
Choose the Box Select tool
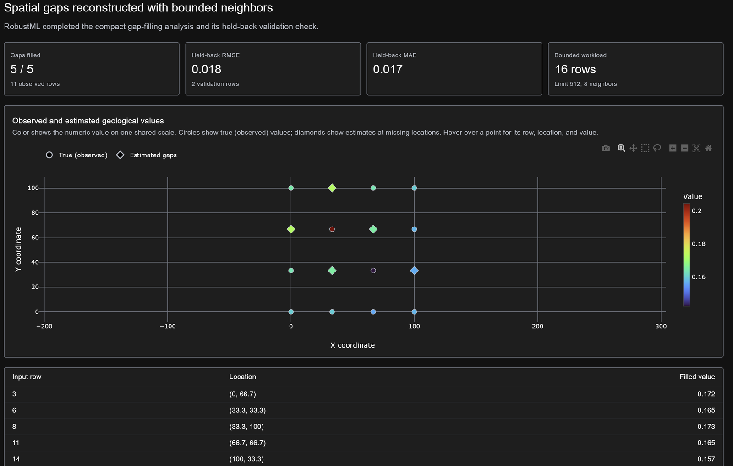645,148
